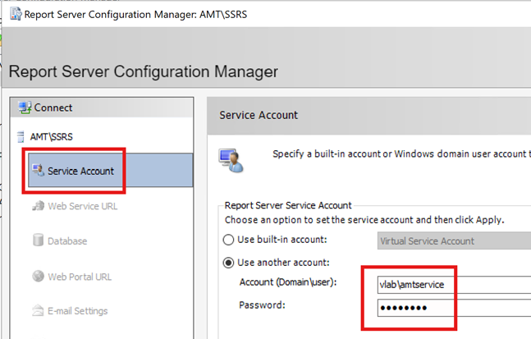Screen dimensions: 531x339
Task: Click the Password label
Action: pos(262,305)
